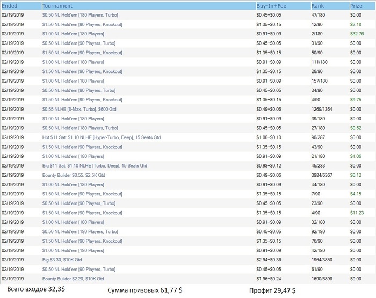Click rank 1269/1364
This screenshot has height=298, width=376.
click(x=322, y=109)
